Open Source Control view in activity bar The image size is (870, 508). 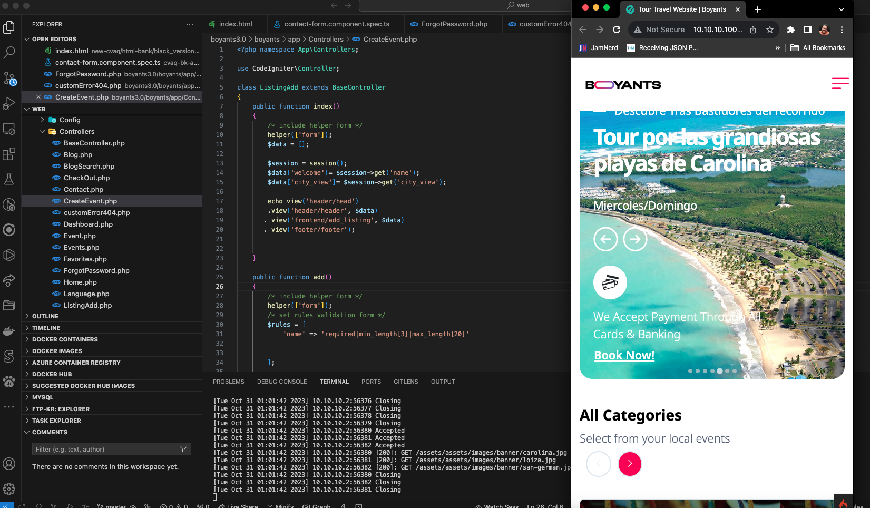pos(9,78)
